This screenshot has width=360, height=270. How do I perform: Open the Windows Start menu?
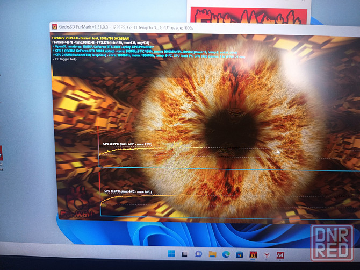point(171,253)
